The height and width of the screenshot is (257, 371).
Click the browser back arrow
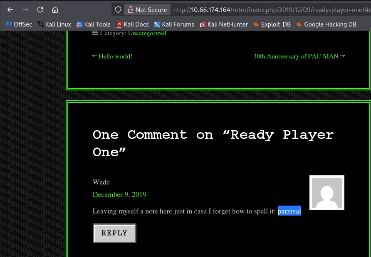[x=10, y=10]
